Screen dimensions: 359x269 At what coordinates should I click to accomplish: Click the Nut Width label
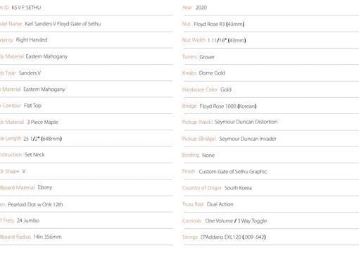click(x=194, y=40)
